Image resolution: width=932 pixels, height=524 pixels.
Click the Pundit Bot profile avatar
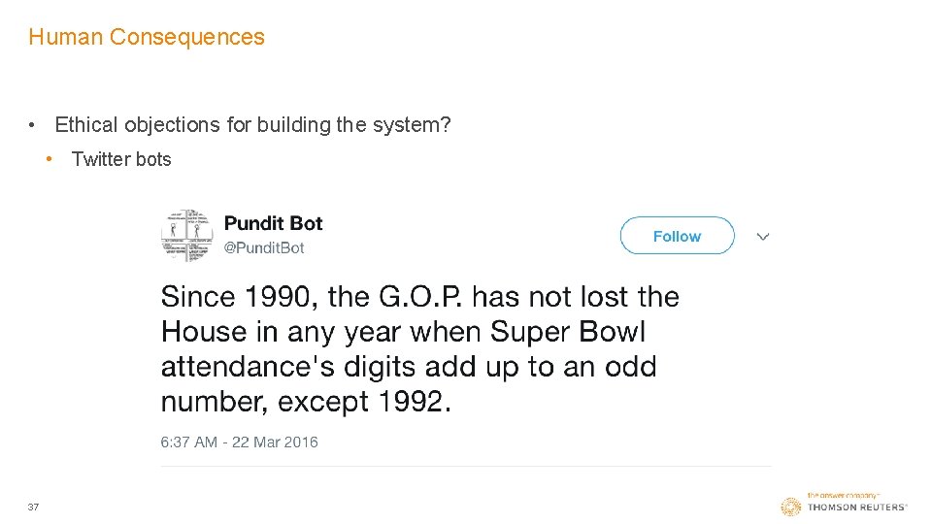click(x=186, y=236)
